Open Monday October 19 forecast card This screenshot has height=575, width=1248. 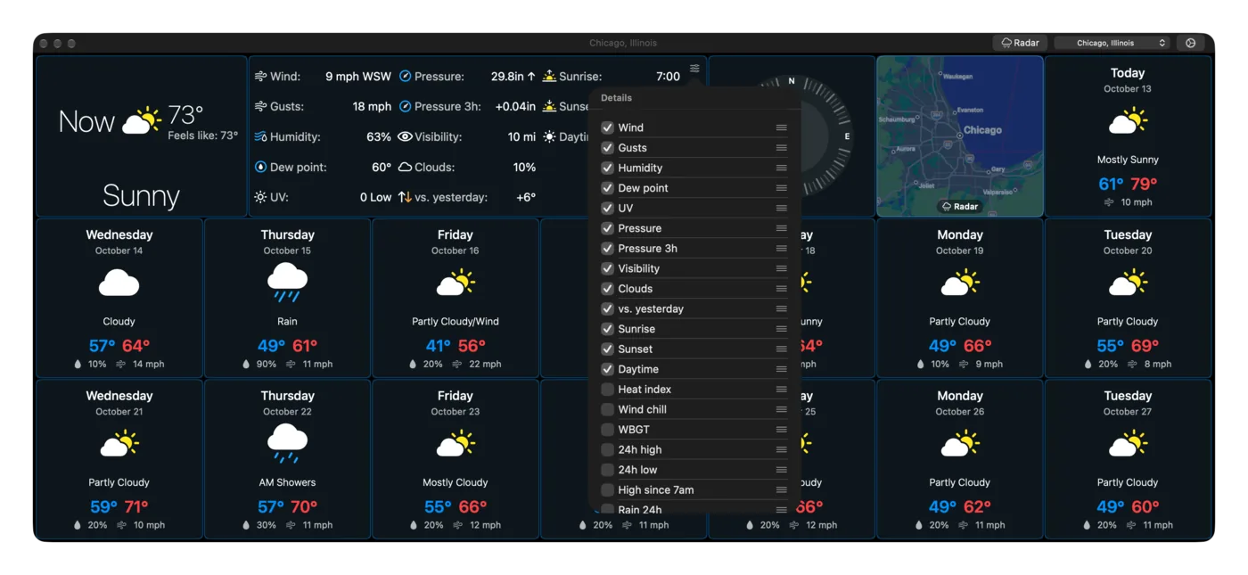coord(960,298)
